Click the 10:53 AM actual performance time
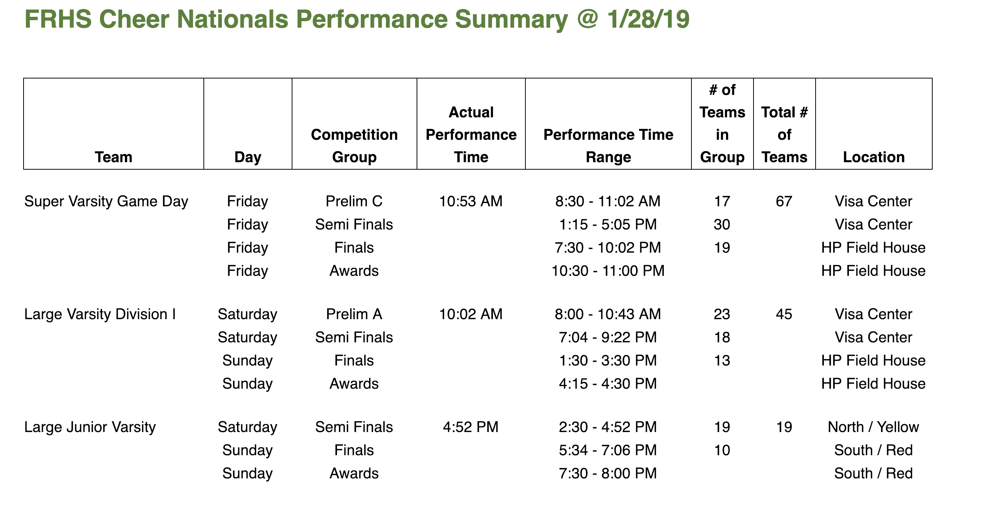Screen dimensions: 985x518 pyautogui.click(x=471, y=201)
